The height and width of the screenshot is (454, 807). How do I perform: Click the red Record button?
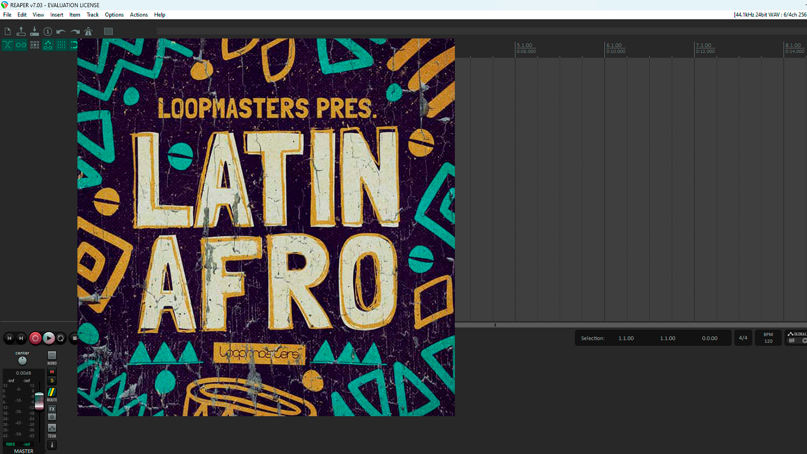[x=35, y=338]
